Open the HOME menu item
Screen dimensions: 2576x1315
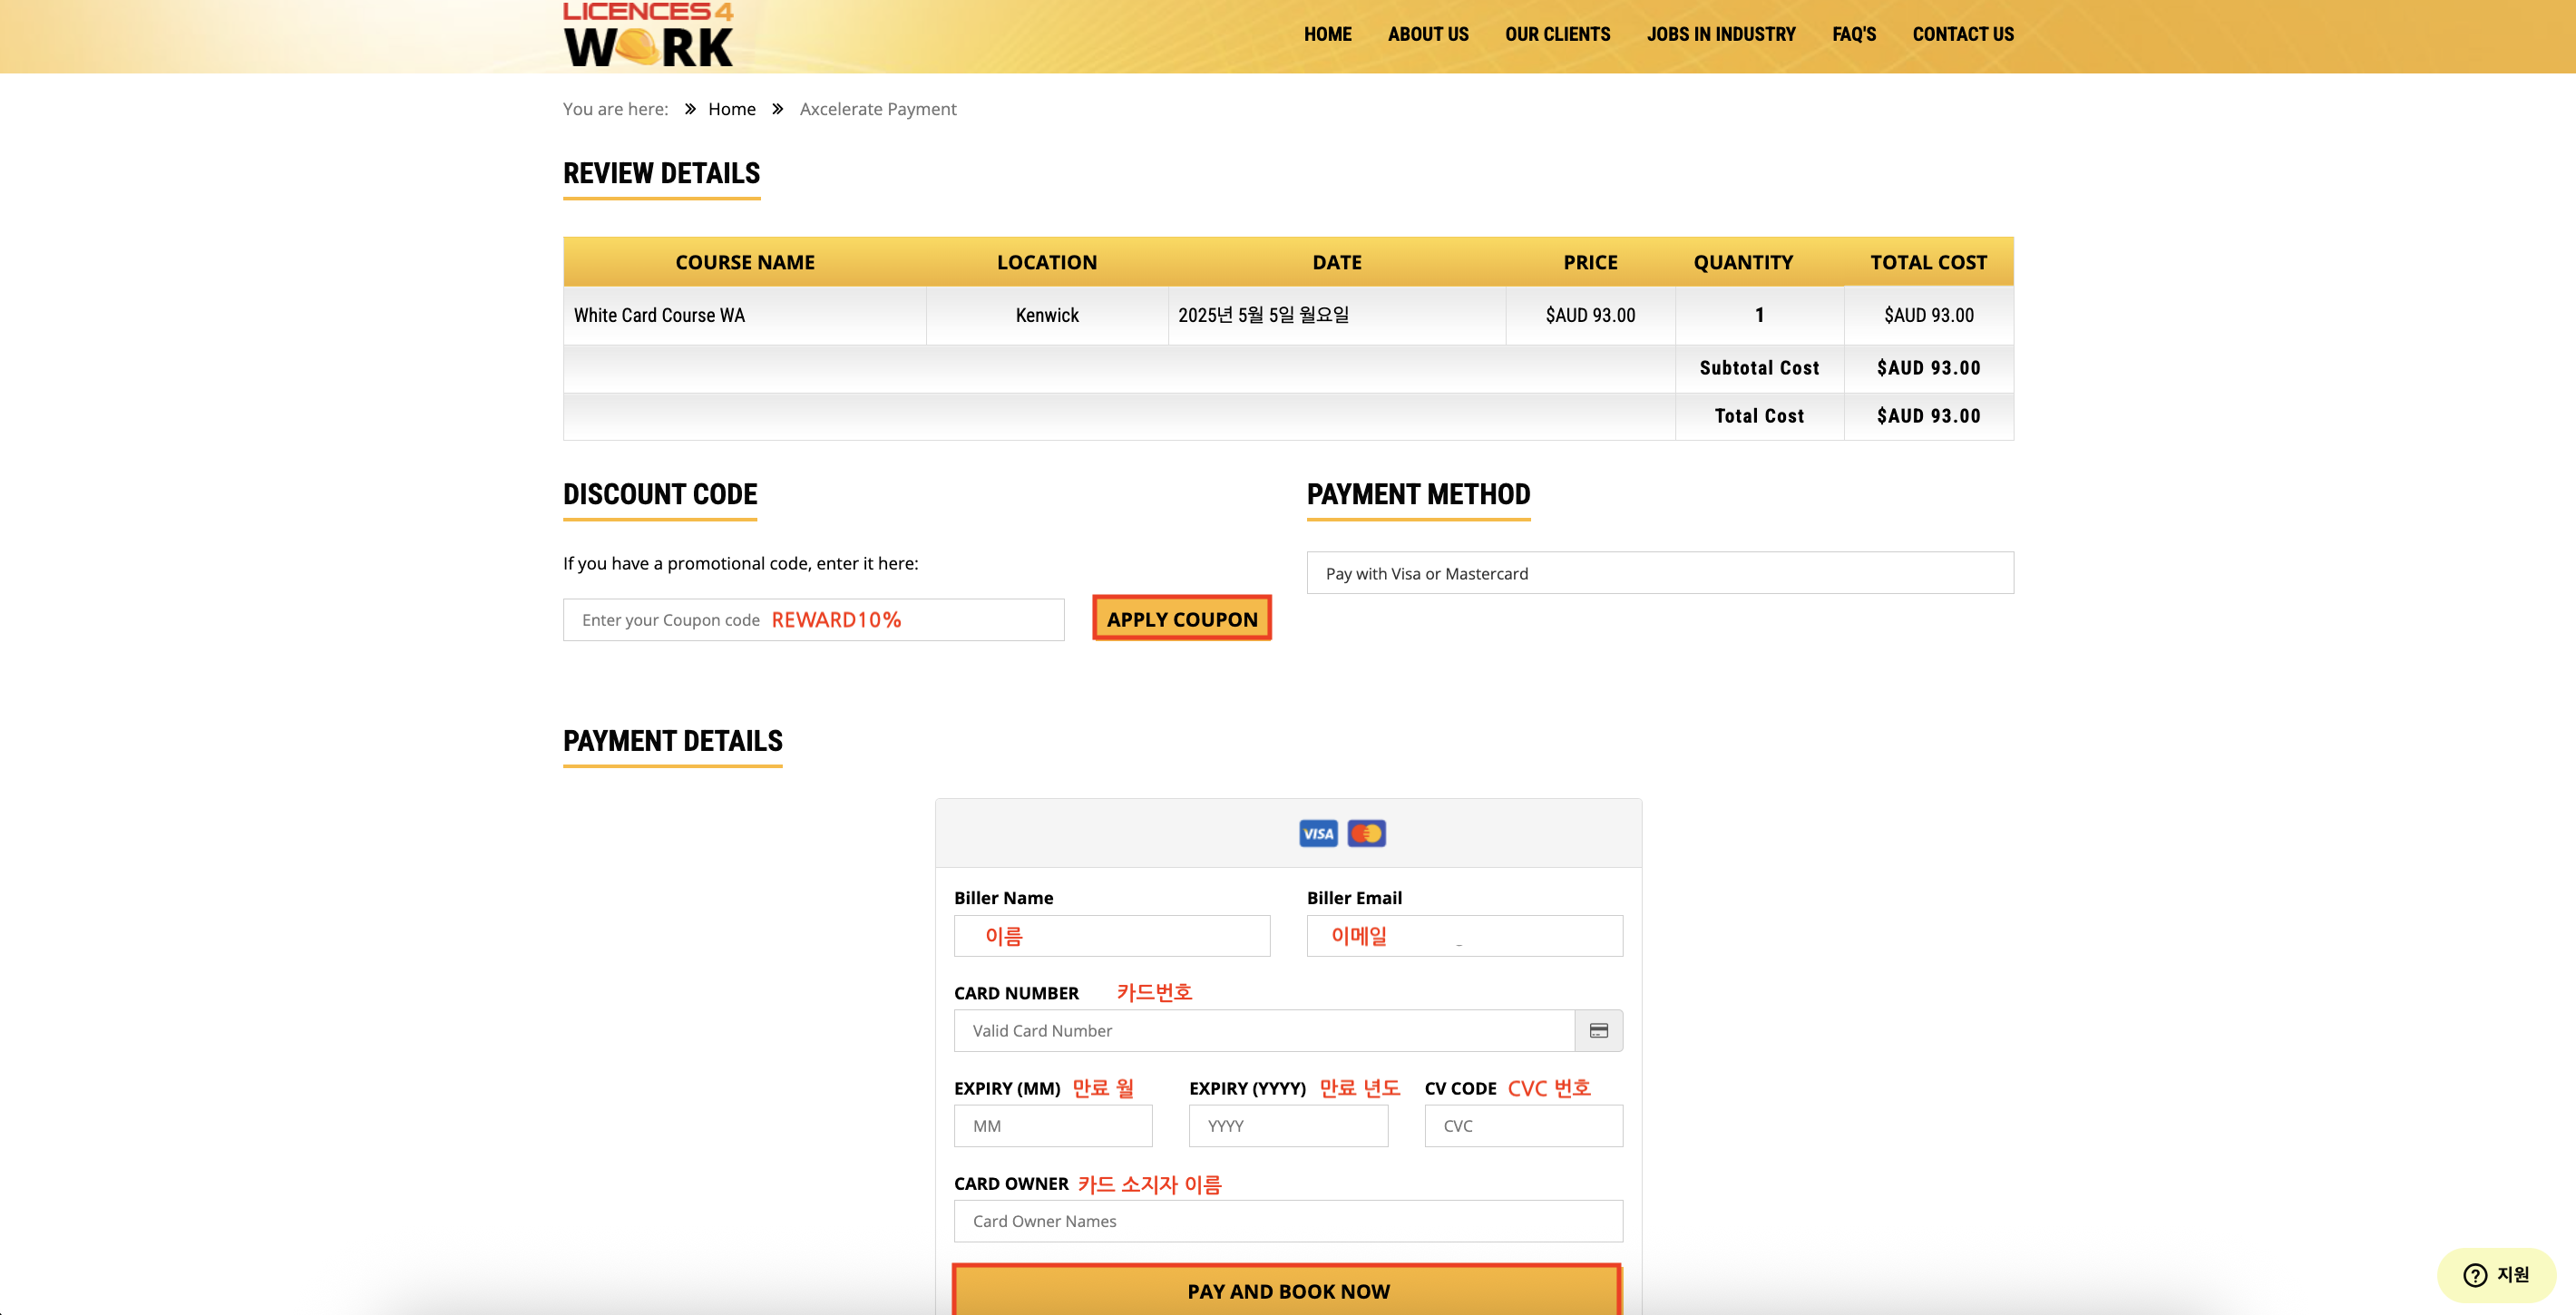point(1327,34)
